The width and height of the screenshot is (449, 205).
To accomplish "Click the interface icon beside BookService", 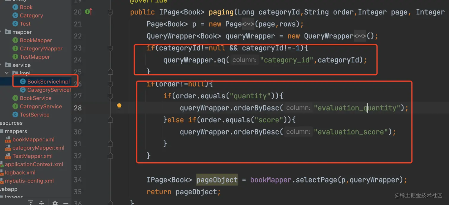I will [15, 98].
